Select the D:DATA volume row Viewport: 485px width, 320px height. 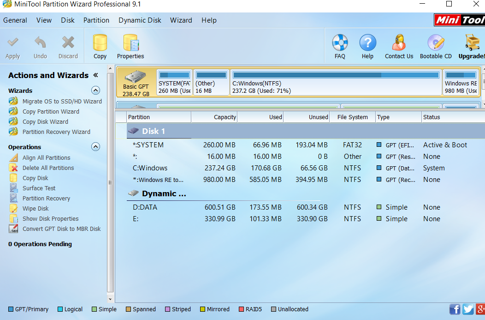306,207
